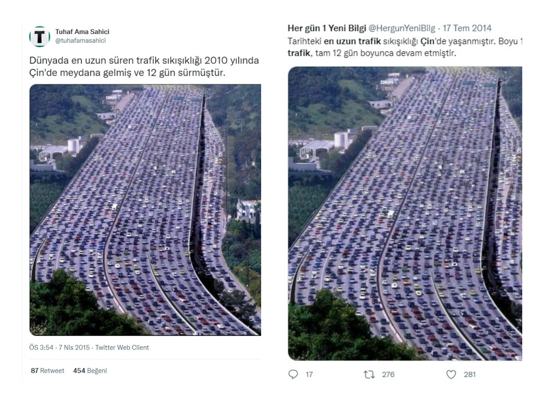Click the reply speech bubble icon
This screenshot has height=403, width=544.
[x=293, y=374]
